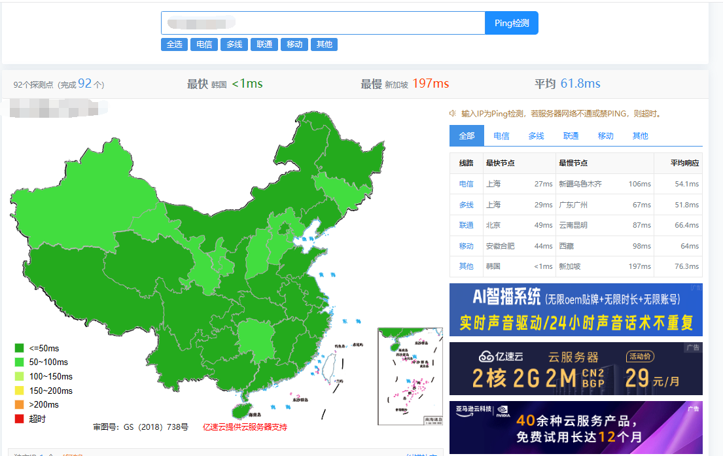
Task: Click the speaker icon beside the Ping notice
Action: coord(453,113)
